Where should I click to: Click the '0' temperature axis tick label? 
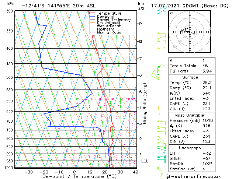click(75, 172)
